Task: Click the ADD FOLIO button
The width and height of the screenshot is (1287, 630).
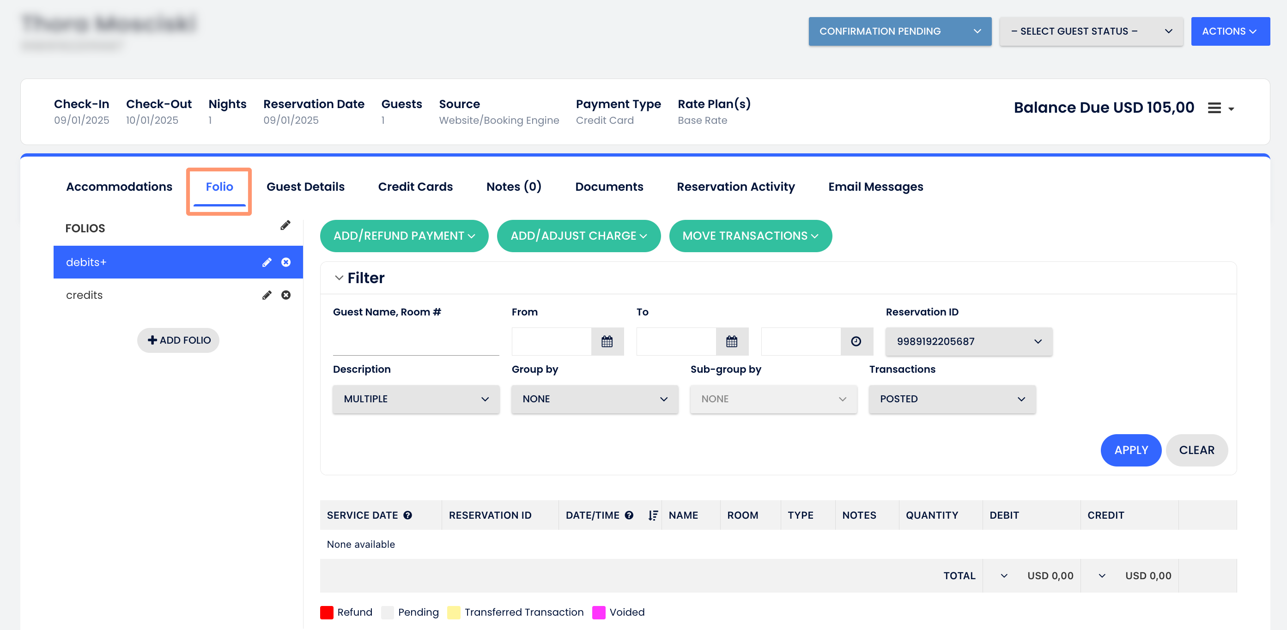Action: click(x=178, y=340)
